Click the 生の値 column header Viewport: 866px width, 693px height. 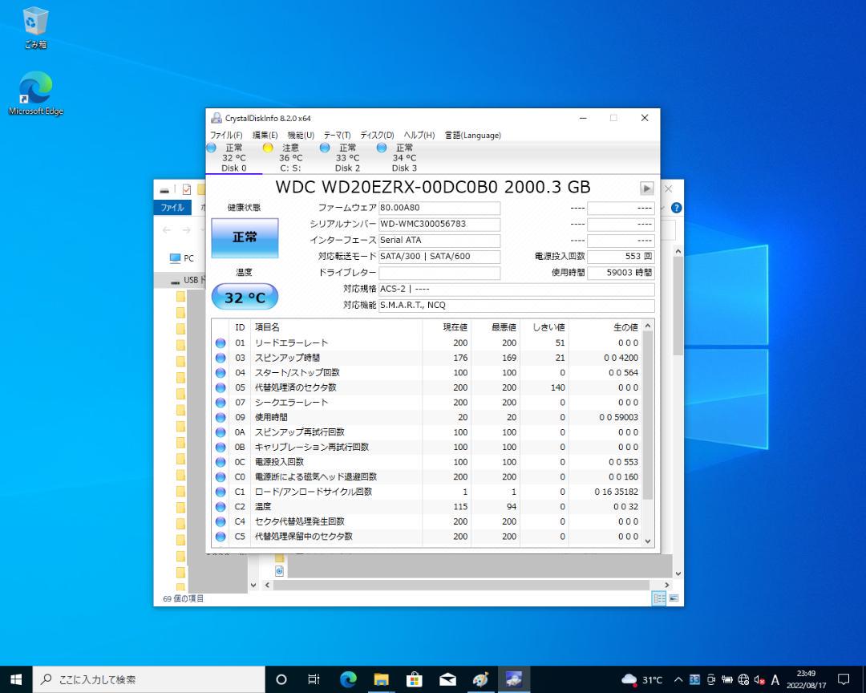coord(605,327)
